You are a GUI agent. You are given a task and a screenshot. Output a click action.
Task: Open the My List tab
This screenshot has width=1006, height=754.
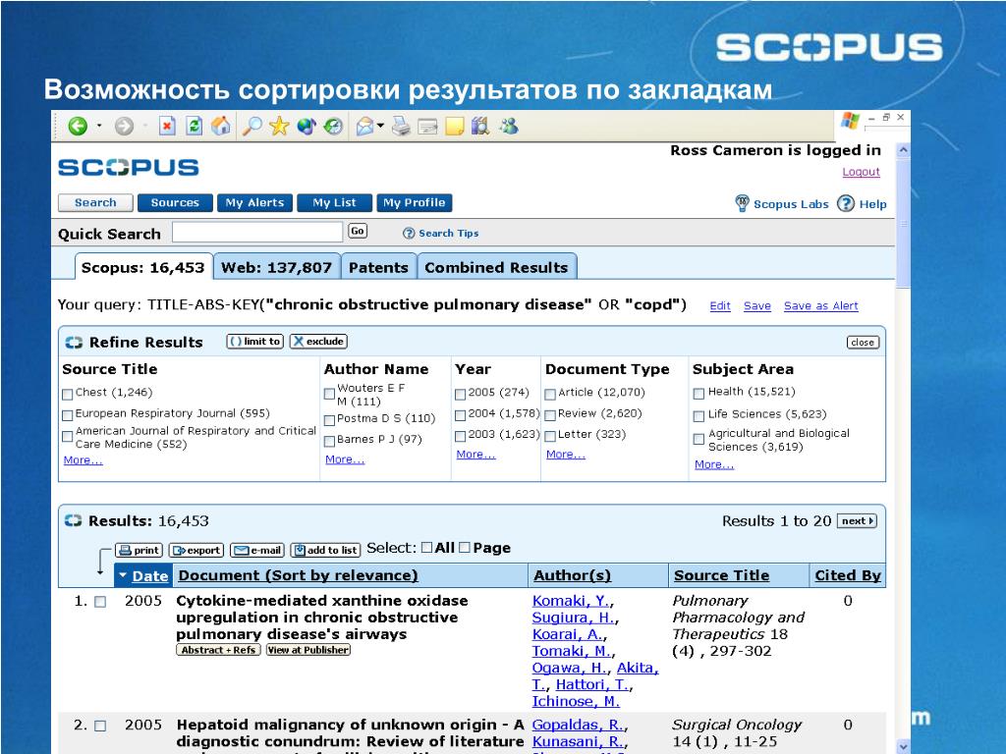[x=334, y=202]
